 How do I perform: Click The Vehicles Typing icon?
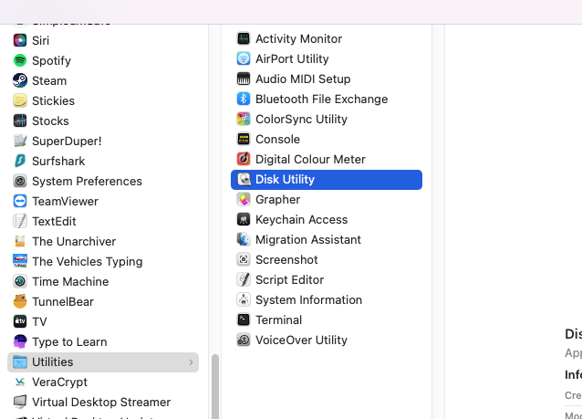20,261
